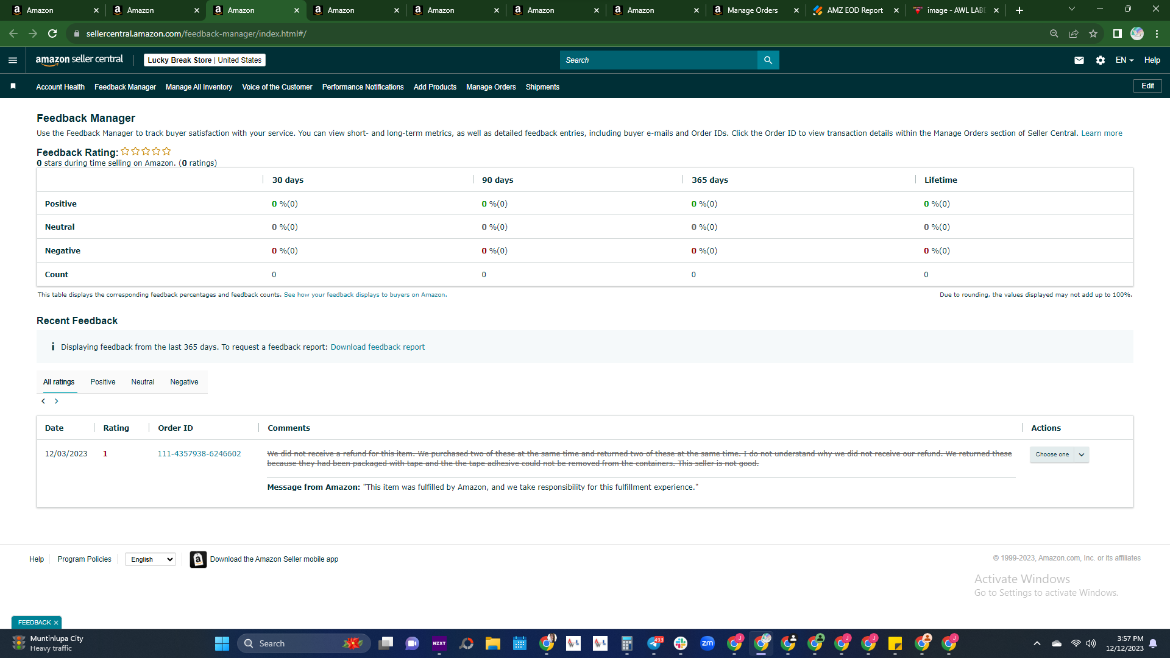1170x658 pixels.
Task: Open Feedback Manager in the navigation bar
Action: click(125, 87)
